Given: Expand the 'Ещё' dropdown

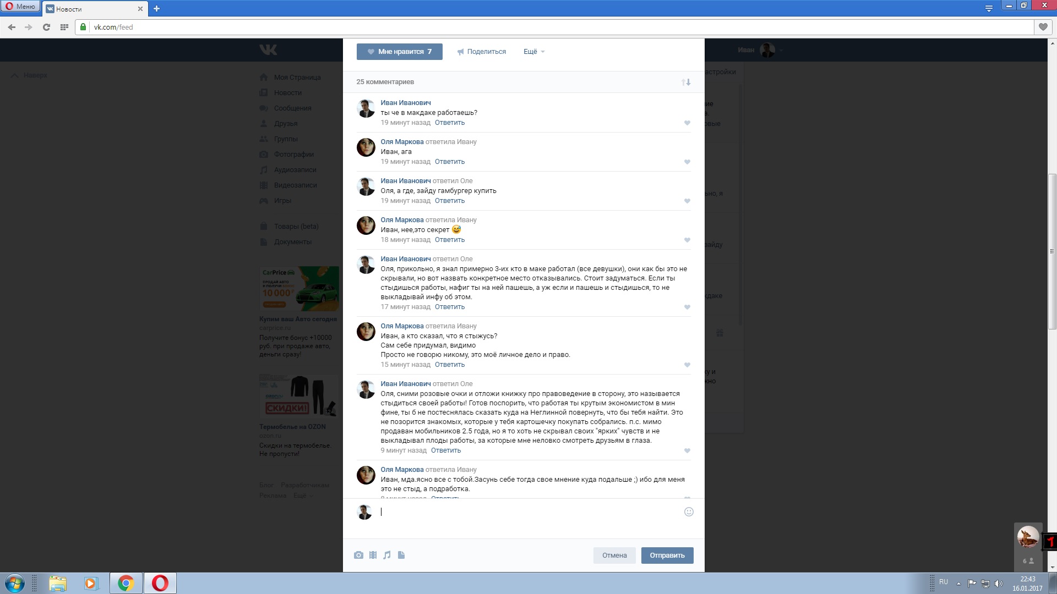Looking at the screenshot, I should tap(534, 52).
